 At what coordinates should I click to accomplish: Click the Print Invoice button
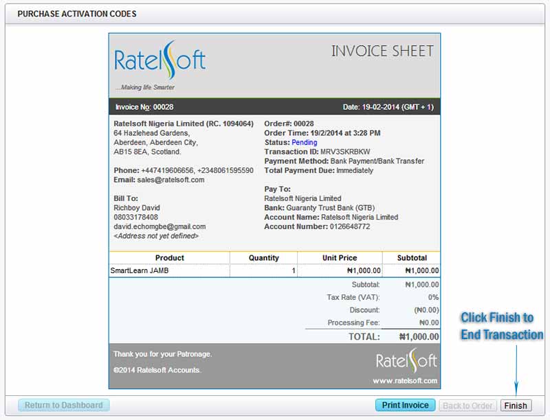tap(406, 405)
